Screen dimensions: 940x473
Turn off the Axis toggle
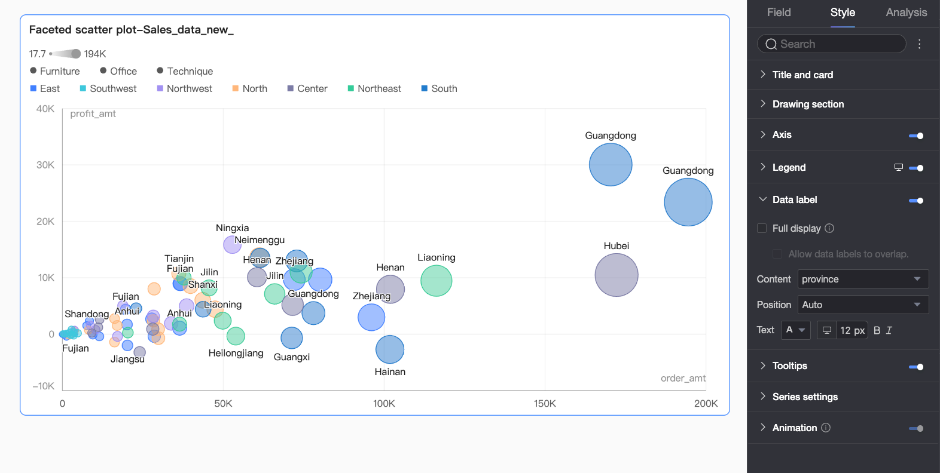[916, 136]
